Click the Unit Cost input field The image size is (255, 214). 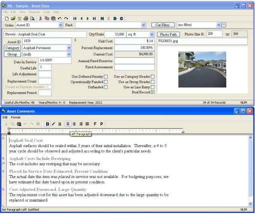click(x=134, y=41)
